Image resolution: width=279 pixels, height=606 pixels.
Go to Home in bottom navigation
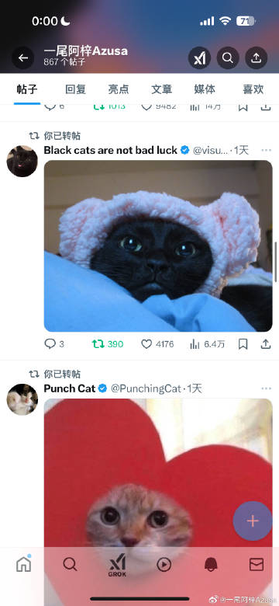[23, 565]
